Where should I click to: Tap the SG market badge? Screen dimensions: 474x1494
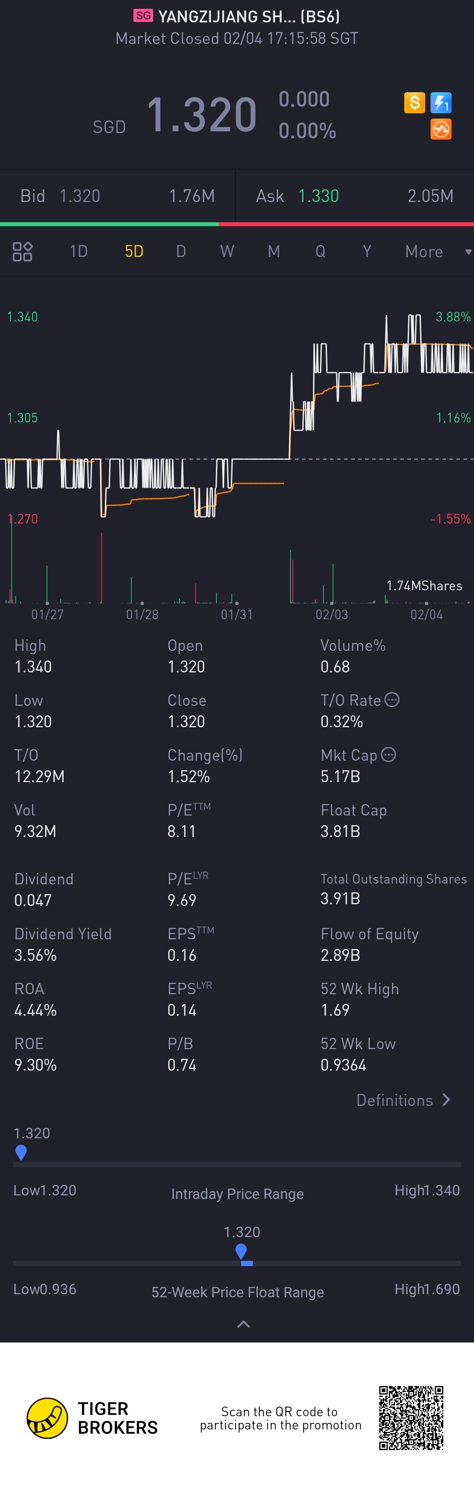pos(143,16)
